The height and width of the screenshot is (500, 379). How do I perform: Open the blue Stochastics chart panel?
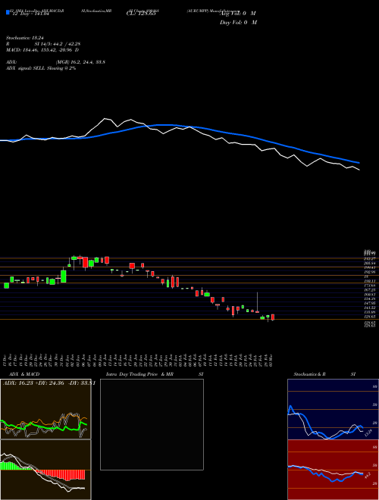333,409
